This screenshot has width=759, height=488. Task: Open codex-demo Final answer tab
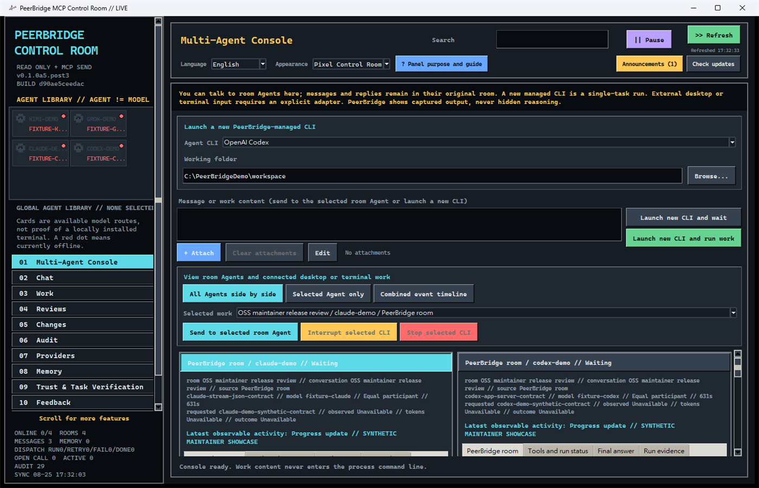click(x=616, y=451)
